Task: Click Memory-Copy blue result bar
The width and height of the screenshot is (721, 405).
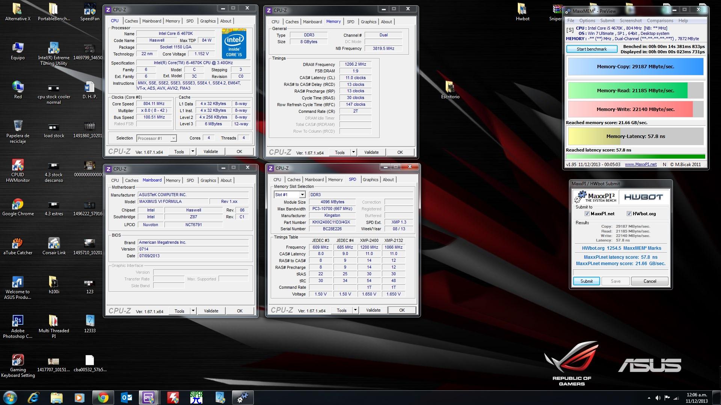Action: click(635, 67)
